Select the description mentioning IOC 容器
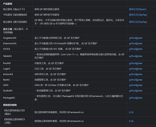The width and height of the screenshot is (156, 127). tap(58, 49)
